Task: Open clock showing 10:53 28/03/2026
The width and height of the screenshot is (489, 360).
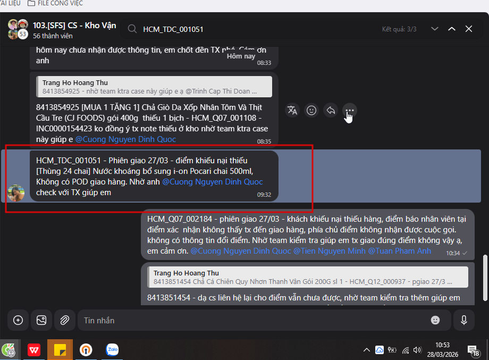Action: click(x=442, y=350)
